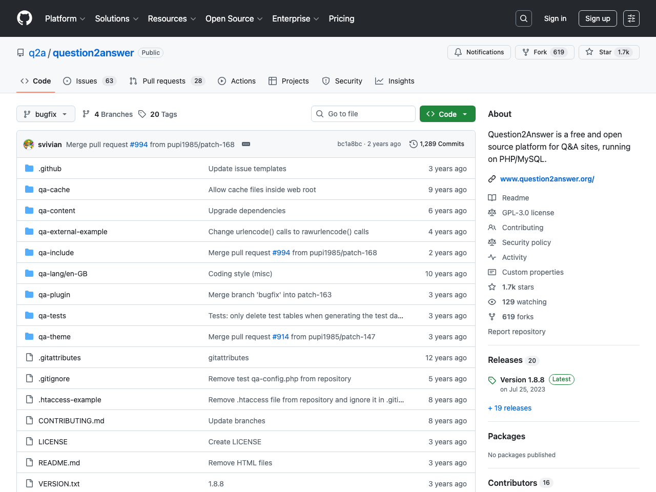The width and height of the screenshot is (656, 492).
Task: Click the Sign up button
Action: tap(597, 18)
